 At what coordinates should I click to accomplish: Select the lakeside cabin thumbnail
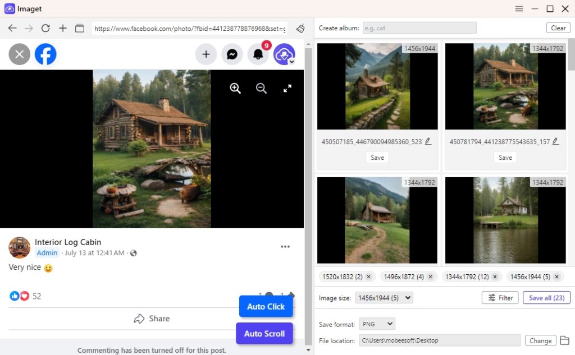point(505,220)
